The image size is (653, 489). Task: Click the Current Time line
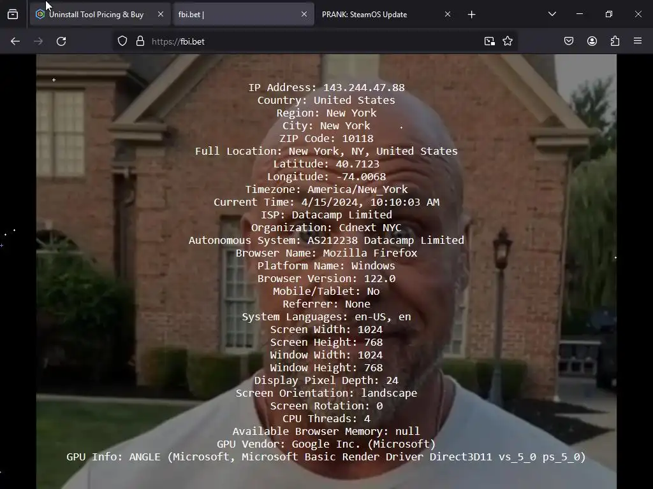pyautogui.click(x=326, y=202)
